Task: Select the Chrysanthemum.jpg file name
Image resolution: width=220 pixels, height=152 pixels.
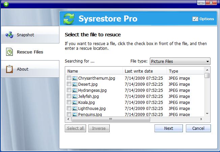Action: tap(97, 78)
